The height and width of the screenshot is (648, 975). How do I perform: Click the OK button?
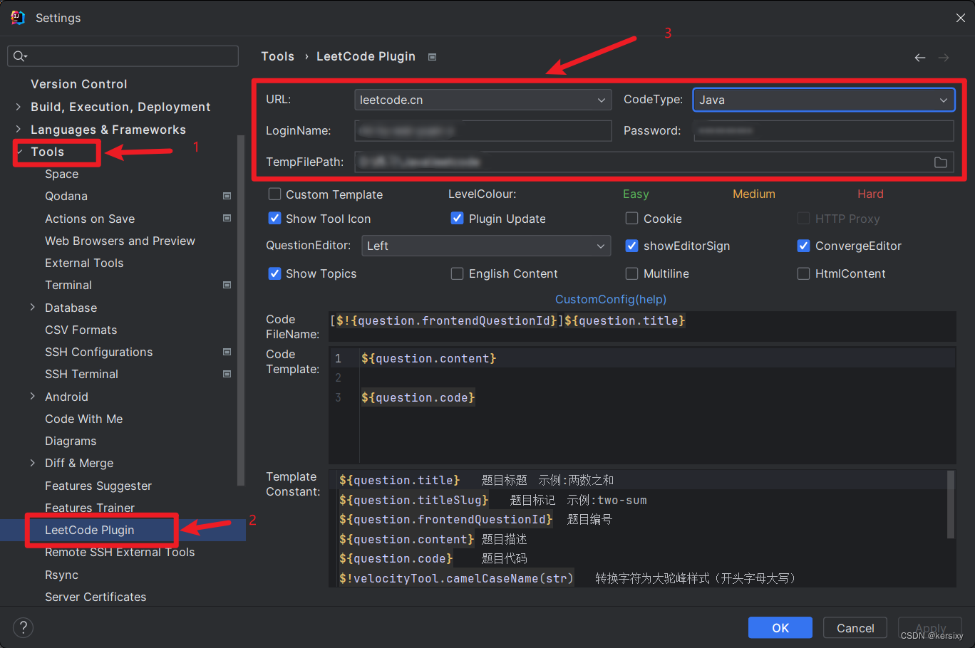point(780,627)
